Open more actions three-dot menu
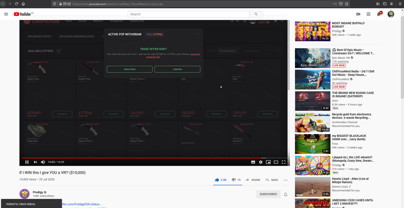This screenshot has height=208, width=404. 285,180
